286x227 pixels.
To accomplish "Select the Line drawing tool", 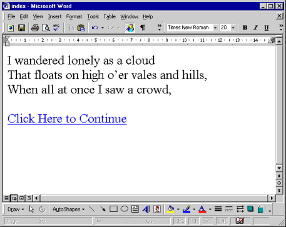I will 92,209.
